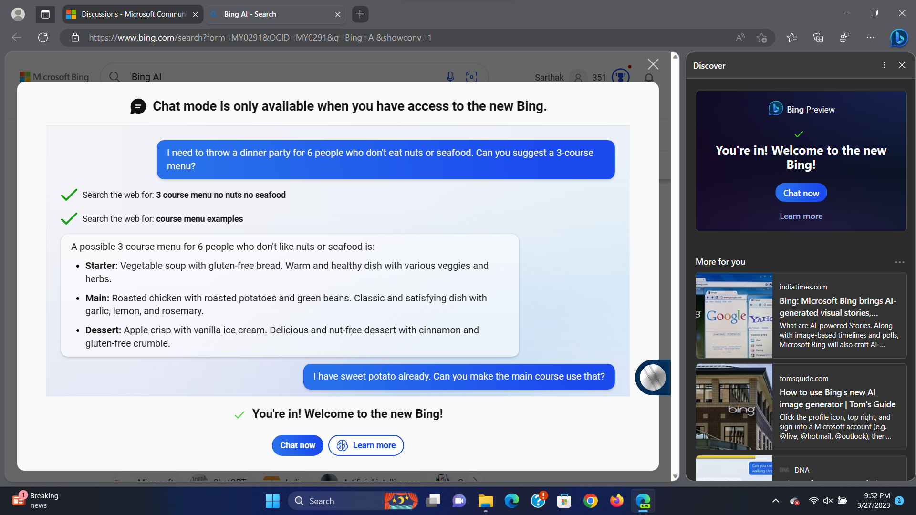
Task: Open Edge Collections from the toolbar
Action: (x=819, y=38)
